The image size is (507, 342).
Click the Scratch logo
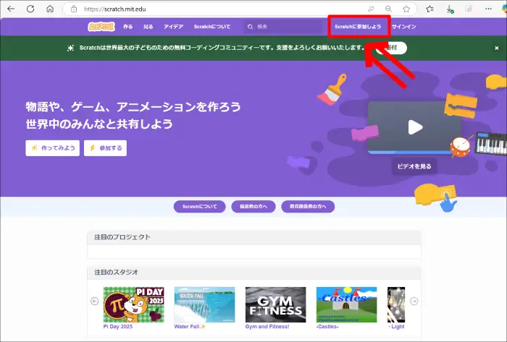tap(101, 27)
